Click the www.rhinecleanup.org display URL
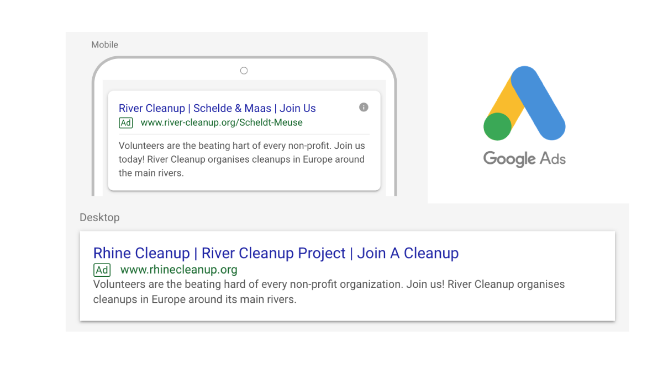This screenshot has width=663, height=386. 179,270
